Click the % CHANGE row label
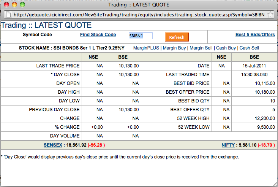 [67, 127]
